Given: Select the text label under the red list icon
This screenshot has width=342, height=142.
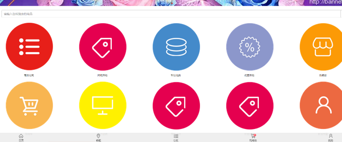Looking at the screenshot, I should pos(29,75).
